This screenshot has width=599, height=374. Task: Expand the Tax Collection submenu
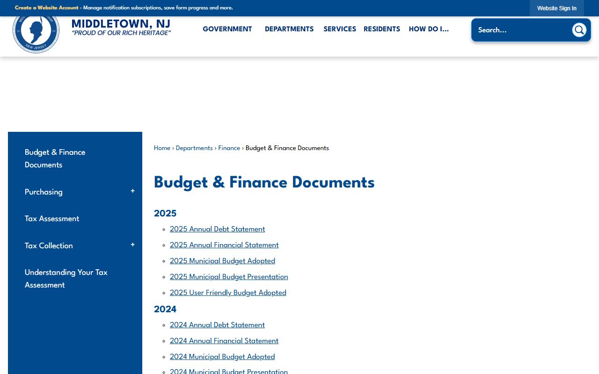coord(133,245)
